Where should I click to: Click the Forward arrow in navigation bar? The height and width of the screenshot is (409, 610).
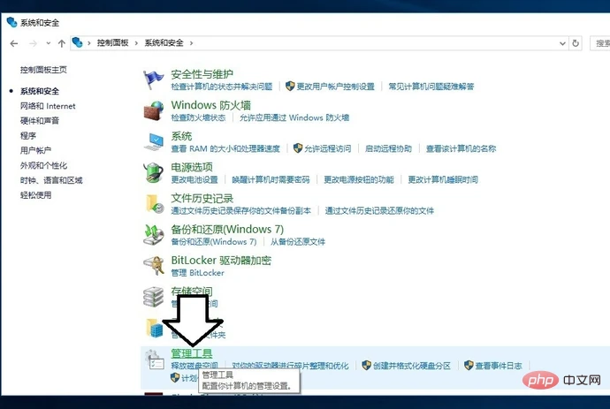pos(33,43)
